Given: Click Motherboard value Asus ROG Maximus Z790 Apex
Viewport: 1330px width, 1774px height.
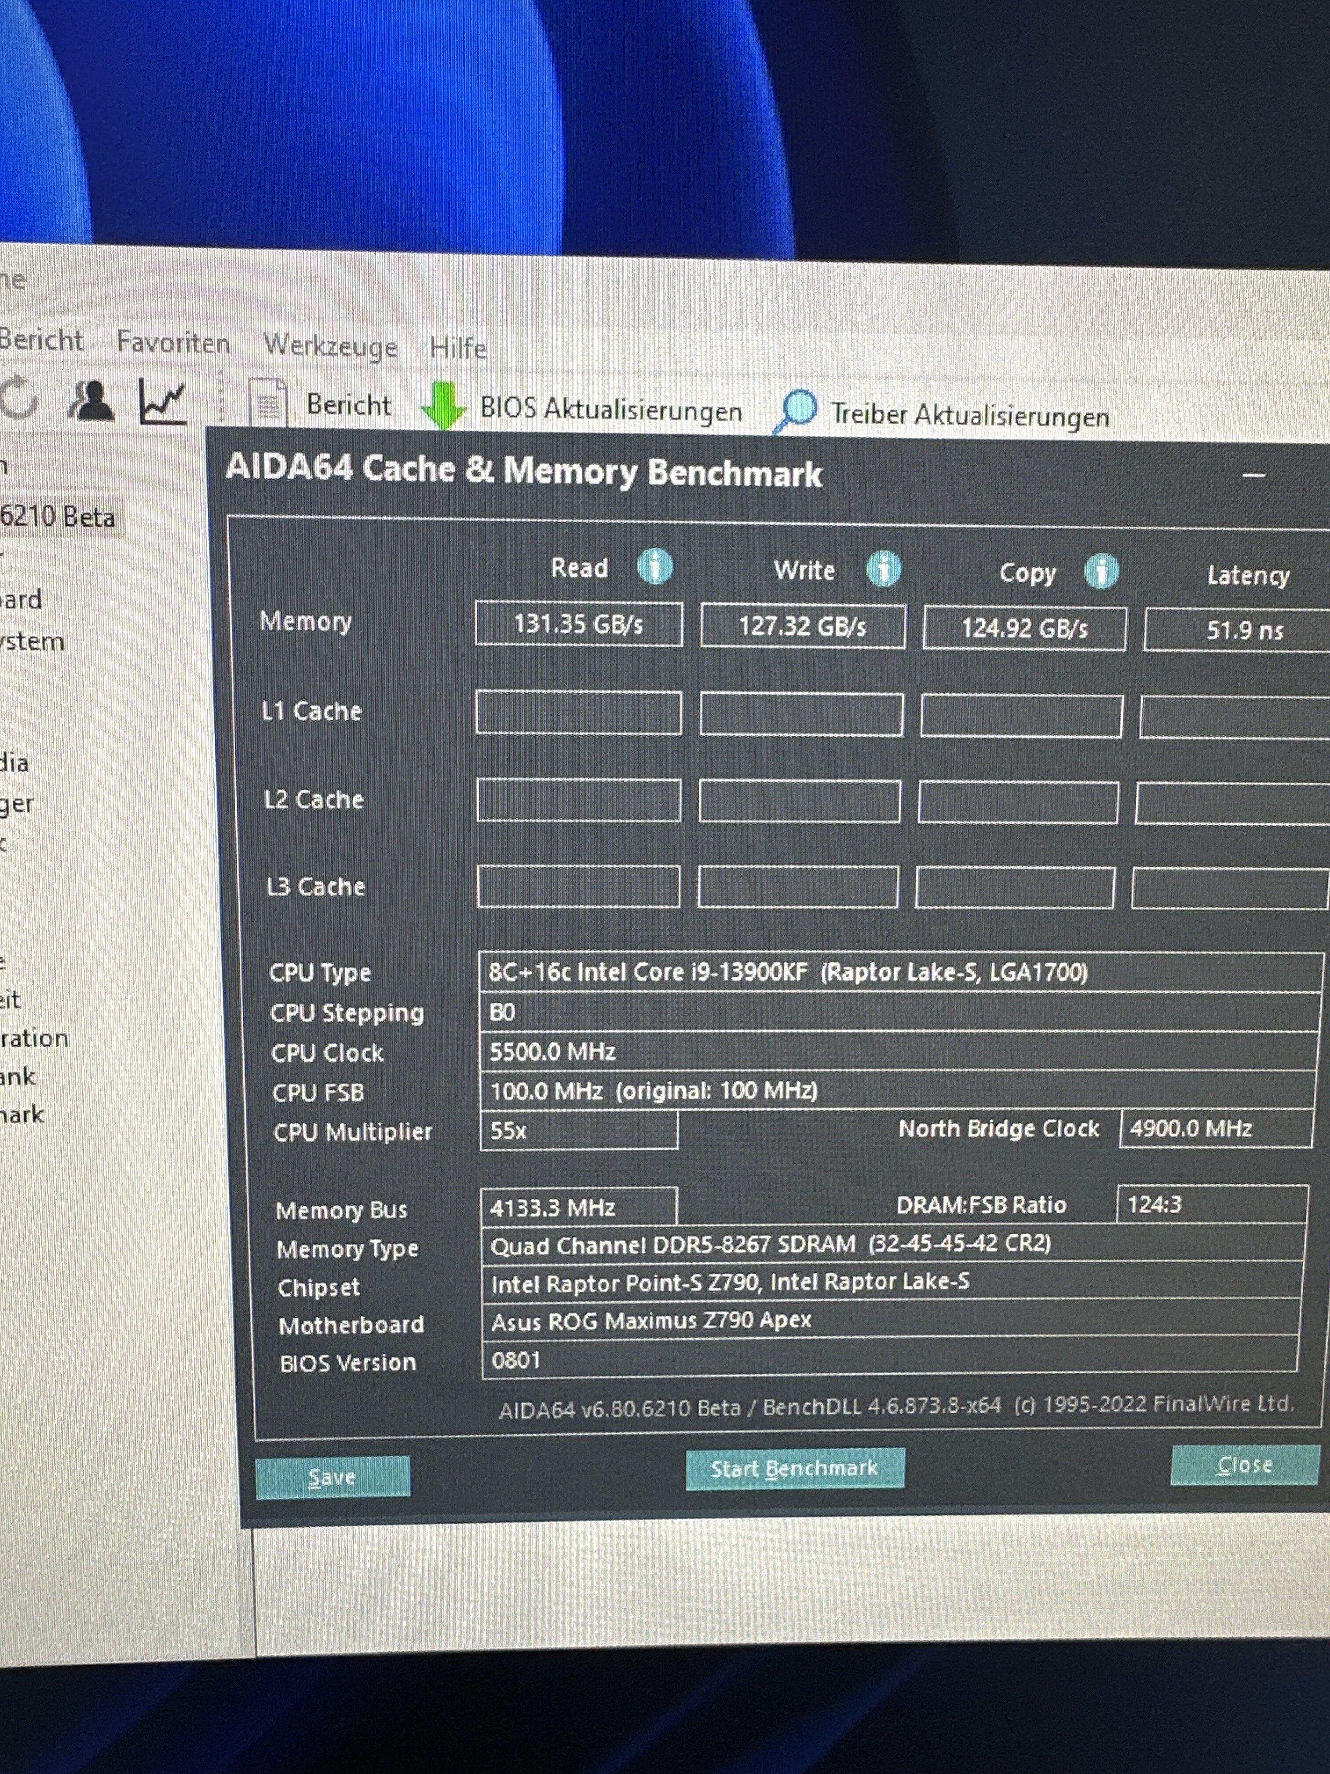Looking at the screenshot, I should [x=891, y=1321].
